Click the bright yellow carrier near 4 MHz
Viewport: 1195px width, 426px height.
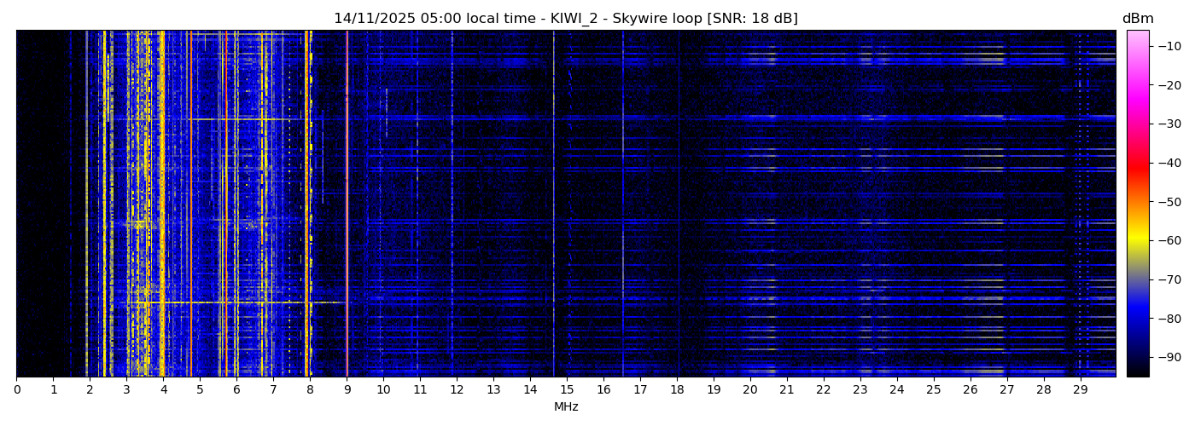pyautogui.click(x=161, y=204)
